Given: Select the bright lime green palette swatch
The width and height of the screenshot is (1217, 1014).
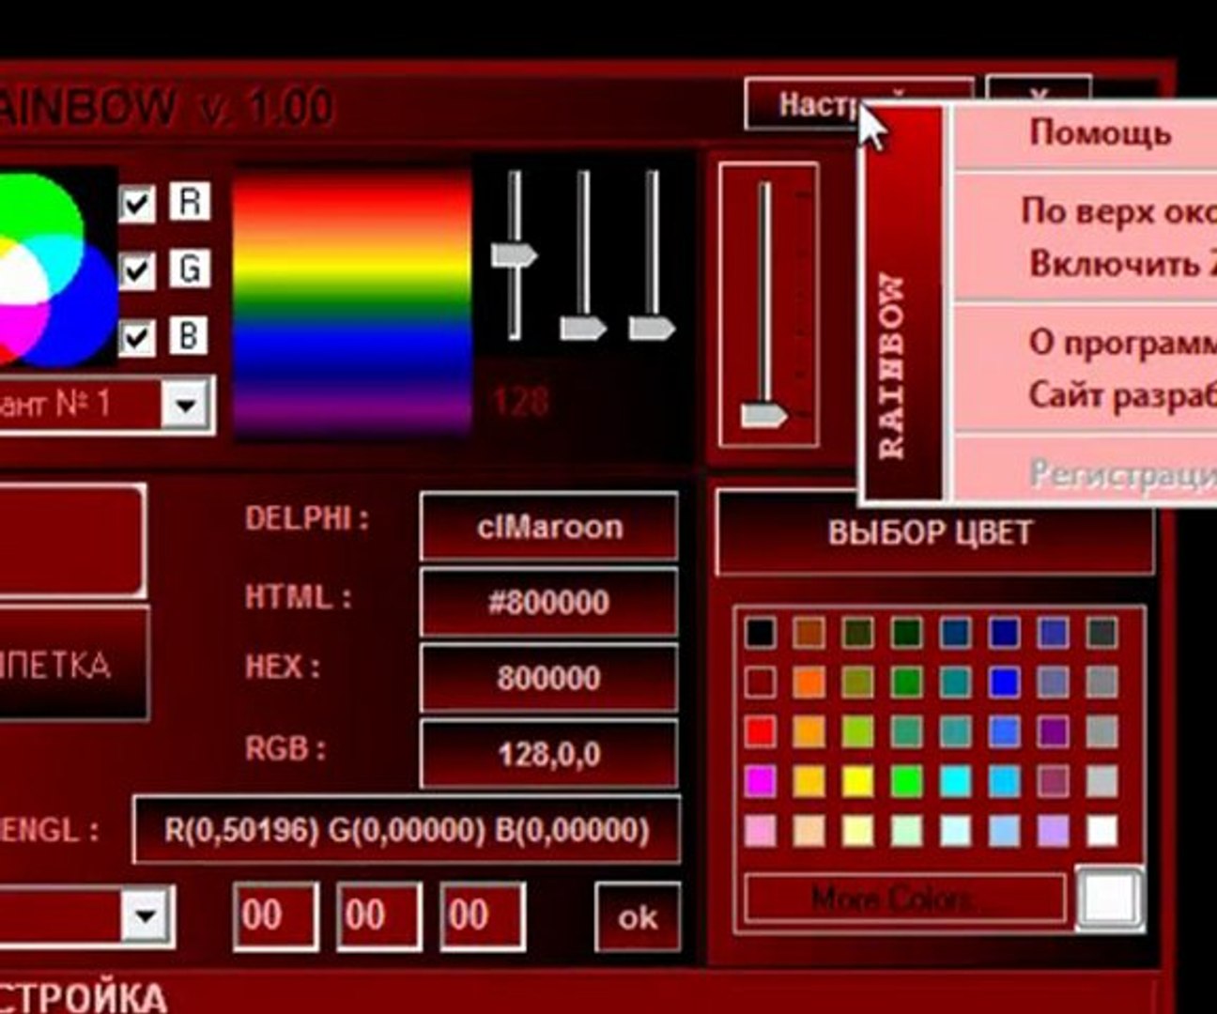Looking at the screenshot, I should pyautogui.click(x=906, y=781).
